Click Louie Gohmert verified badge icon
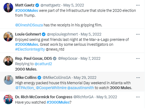 (44, 34)
